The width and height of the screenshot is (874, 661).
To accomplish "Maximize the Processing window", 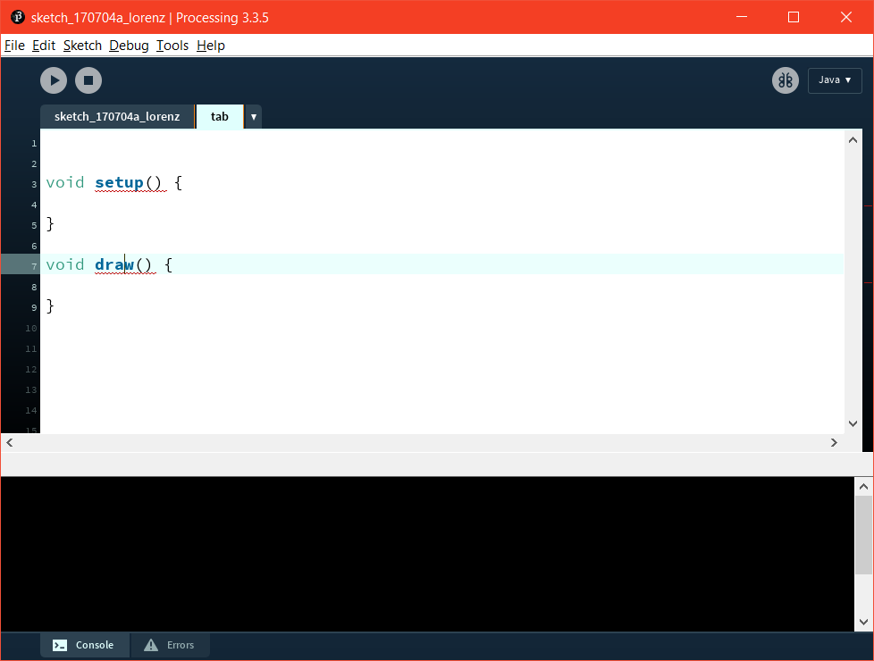I will click(794, 17).
